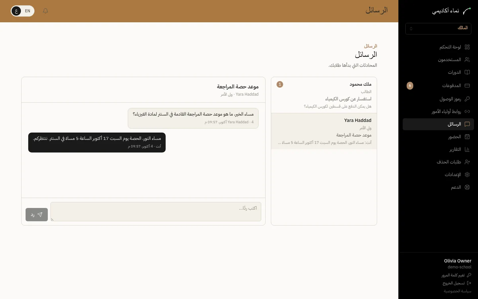Open لوحة التحكم in the sidebar
This screenshot has width=478, height=299.
click(438, 47)
